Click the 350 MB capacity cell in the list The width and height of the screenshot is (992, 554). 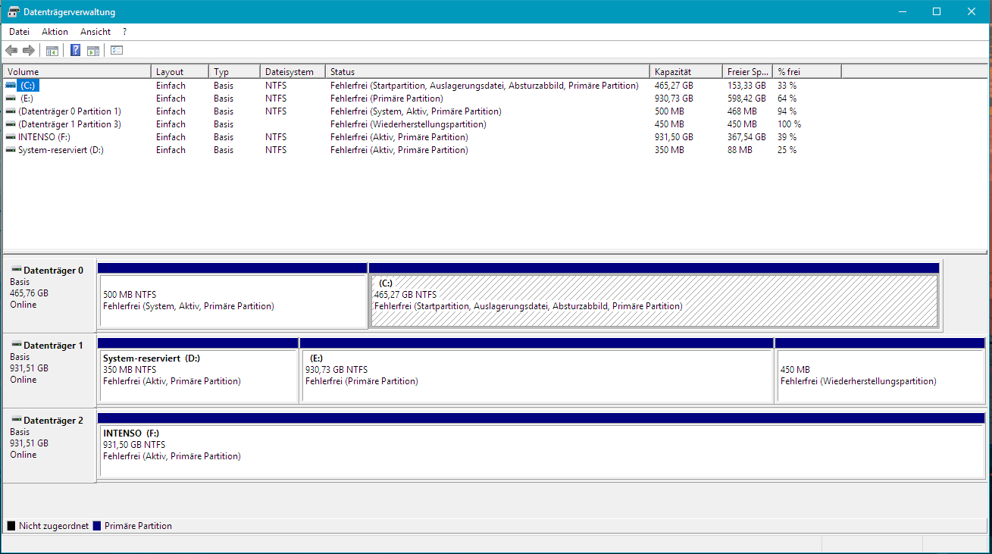click(x=669, y=150)
